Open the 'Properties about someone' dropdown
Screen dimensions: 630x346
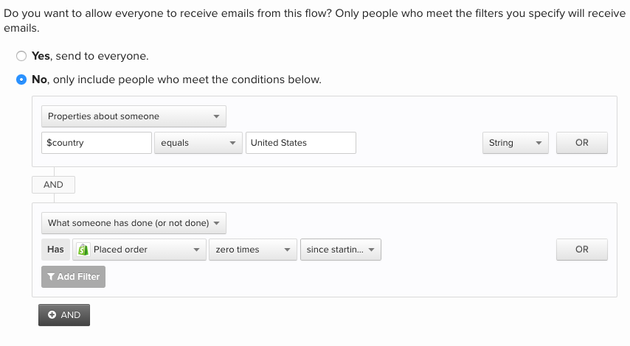(134, 116)
